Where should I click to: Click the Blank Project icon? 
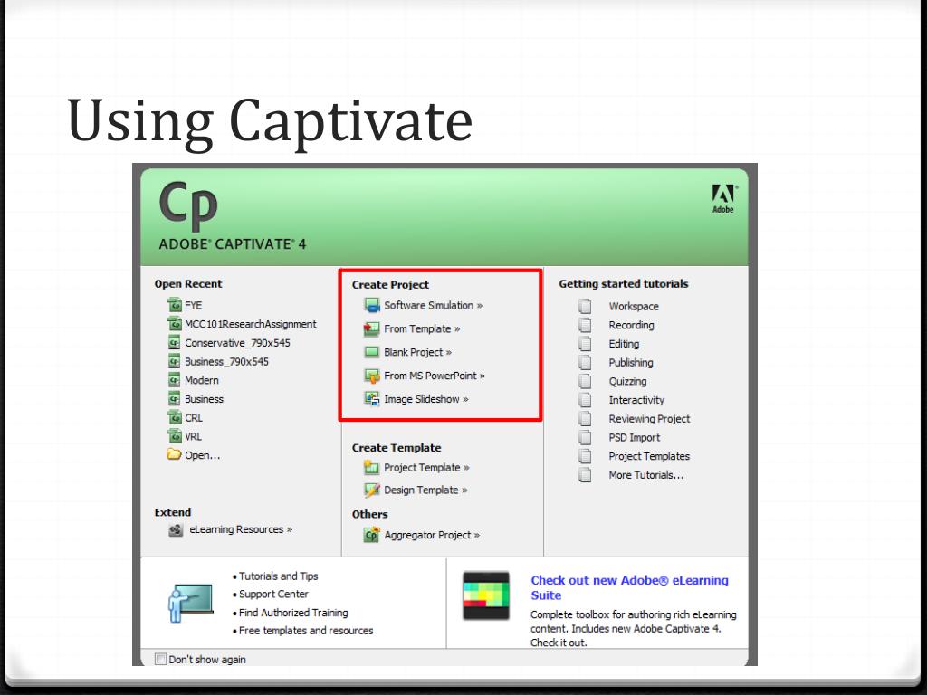[371, 352]
